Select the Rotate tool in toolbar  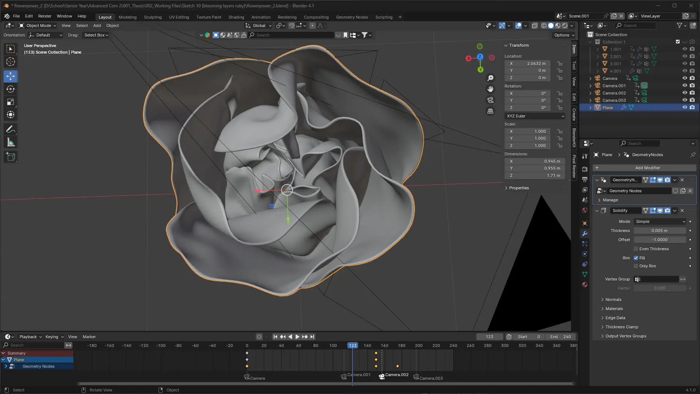click(x=11, y=89)
